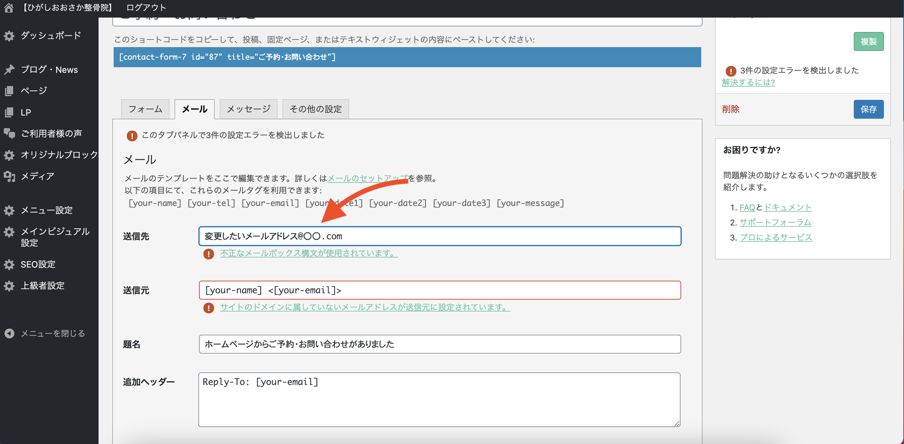Switch to the メッセージ tab
904x444 pixels.
[x=249, y=109]
